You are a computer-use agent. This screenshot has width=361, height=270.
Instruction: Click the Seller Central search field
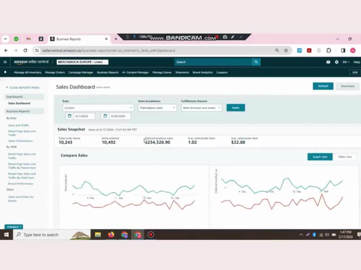pyautogui.click(x=213, y=62)
